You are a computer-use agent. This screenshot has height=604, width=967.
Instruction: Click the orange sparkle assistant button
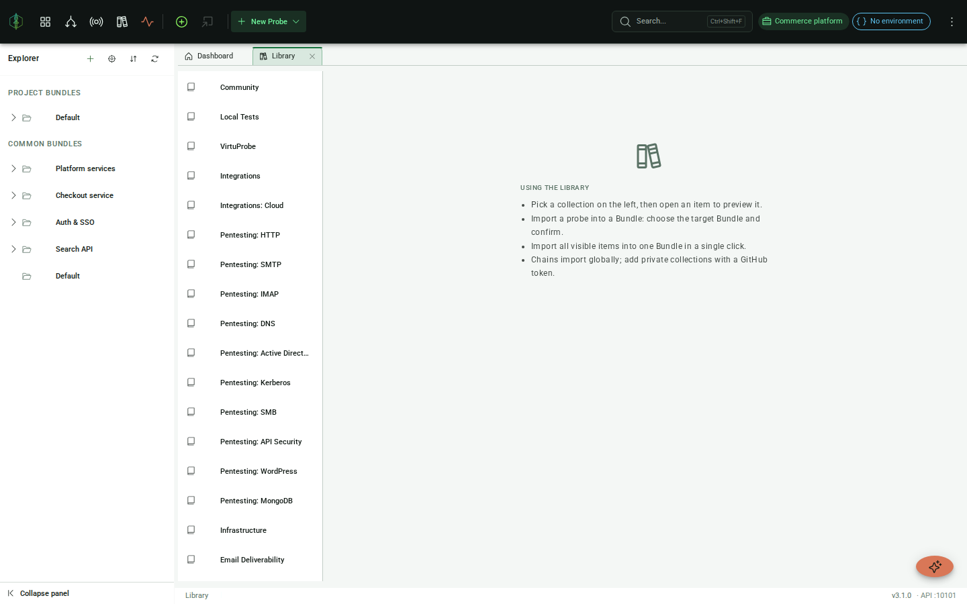[935, 566]
